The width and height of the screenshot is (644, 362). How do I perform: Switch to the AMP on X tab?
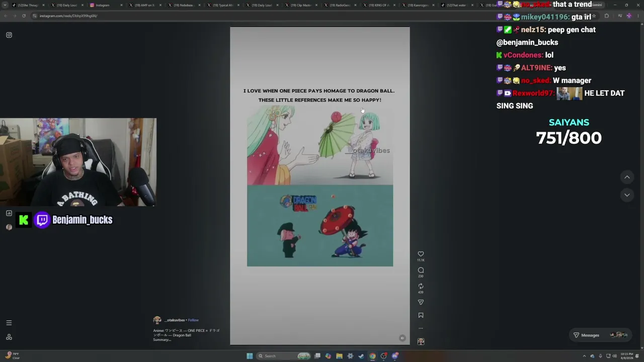click(145, 5)
